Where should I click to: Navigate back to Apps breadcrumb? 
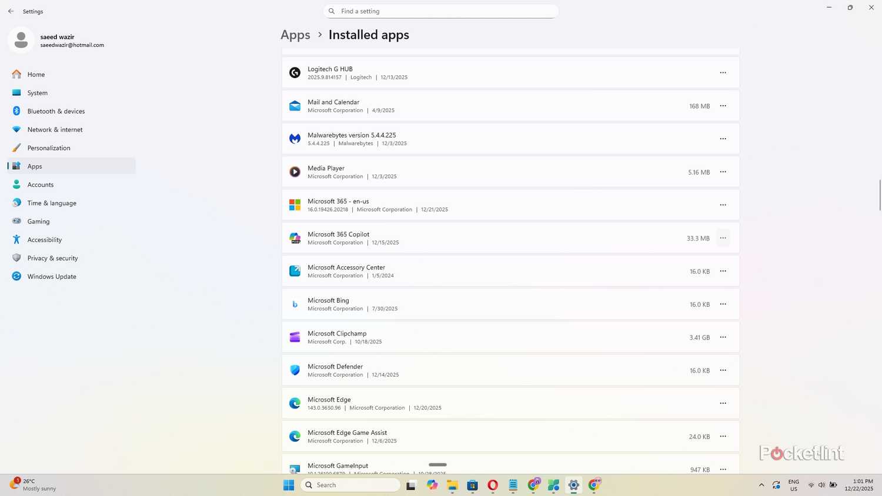coord(295,35)
